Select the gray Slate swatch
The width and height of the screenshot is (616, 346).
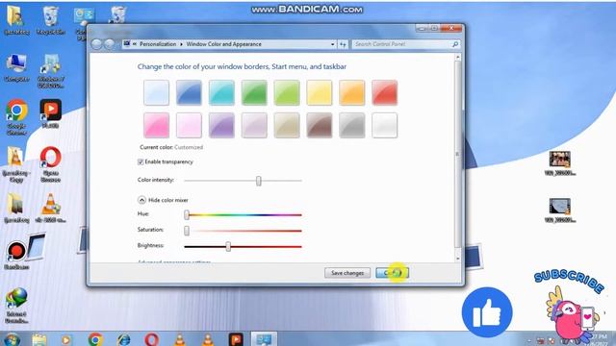(352, 125)
